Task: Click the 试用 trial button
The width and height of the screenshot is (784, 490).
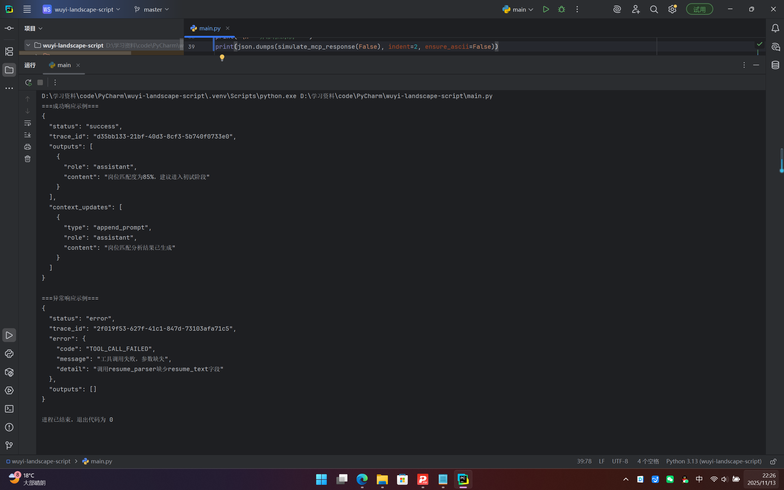Action: point(699,9)
